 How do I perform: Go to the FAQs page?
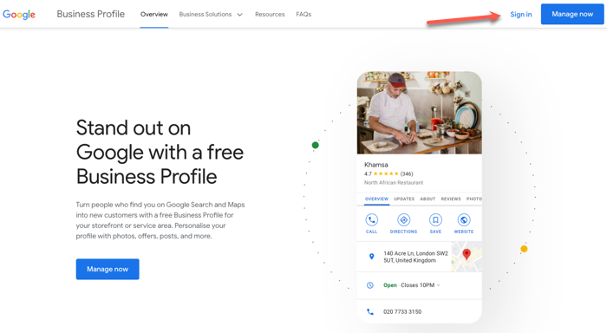pyautogui.click(x=303, y=15)
